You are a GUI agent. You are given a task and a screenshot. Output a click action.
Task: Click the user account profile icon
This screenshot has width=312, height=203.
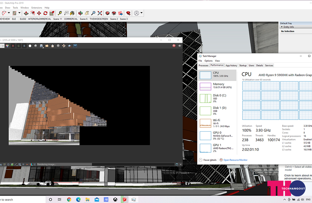(x=136, y=13)
